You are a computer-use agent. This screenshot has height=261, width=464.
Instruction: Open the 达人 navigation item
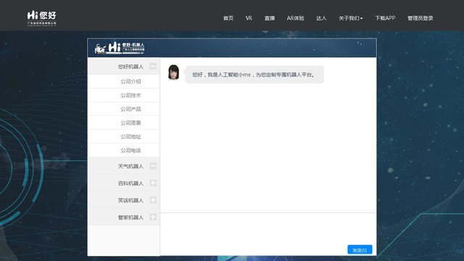[321, 18]
